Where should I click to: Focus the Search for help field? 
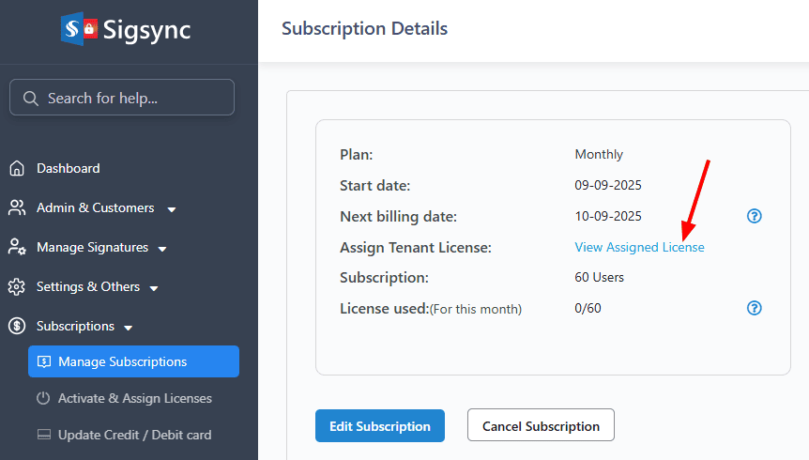coord(131,98)
